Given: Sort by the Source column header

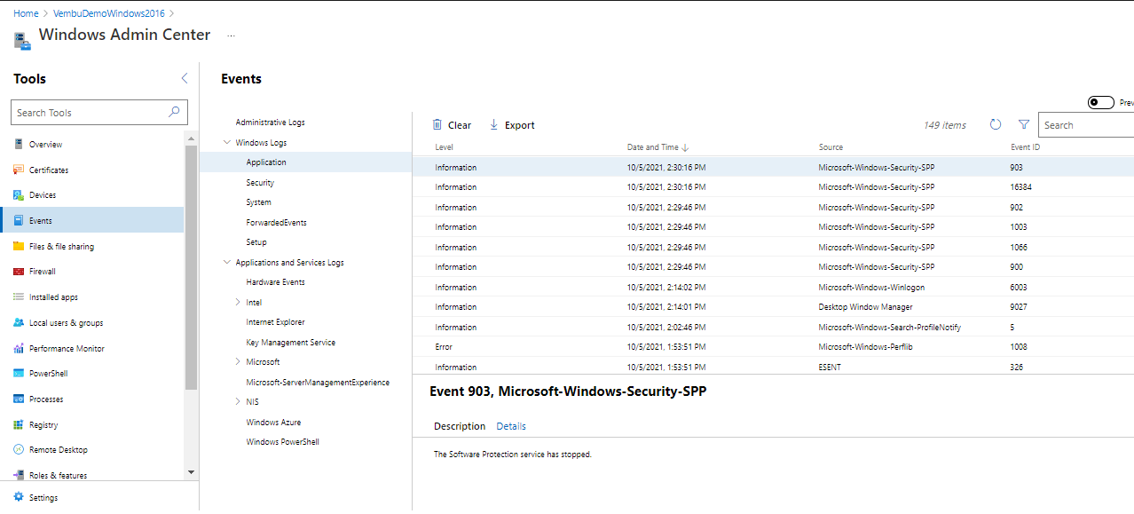Looking at the screenshot, I should tap(831, 147).
